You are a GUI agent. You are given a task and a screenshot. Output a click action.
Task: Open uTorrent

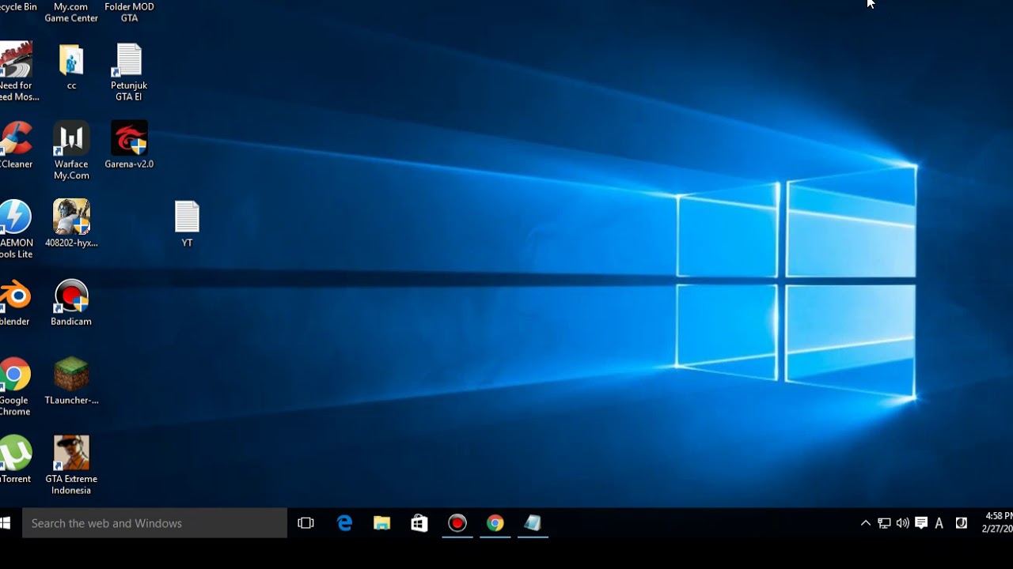coord(14,450)
